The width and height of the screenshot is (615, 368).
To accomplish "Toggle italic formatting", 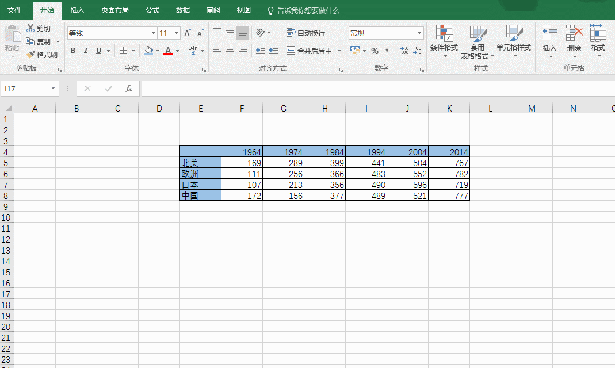I will point(86,51).
